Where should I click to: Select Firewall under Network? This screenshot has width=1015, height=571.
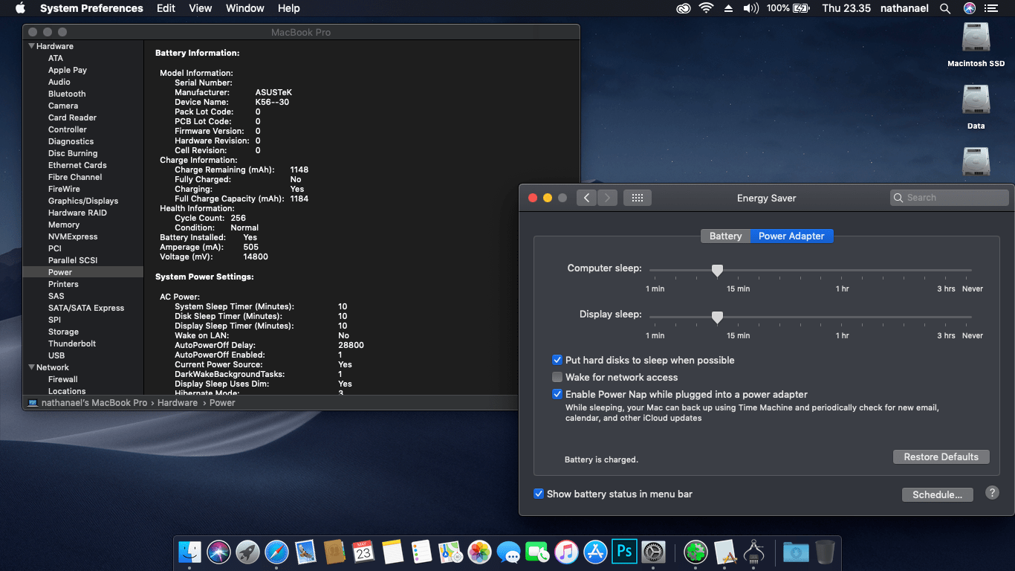tap(63, 379)
